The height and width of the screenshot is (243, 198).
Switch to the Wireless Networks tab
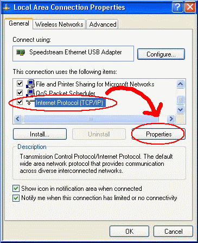(59, 24)
